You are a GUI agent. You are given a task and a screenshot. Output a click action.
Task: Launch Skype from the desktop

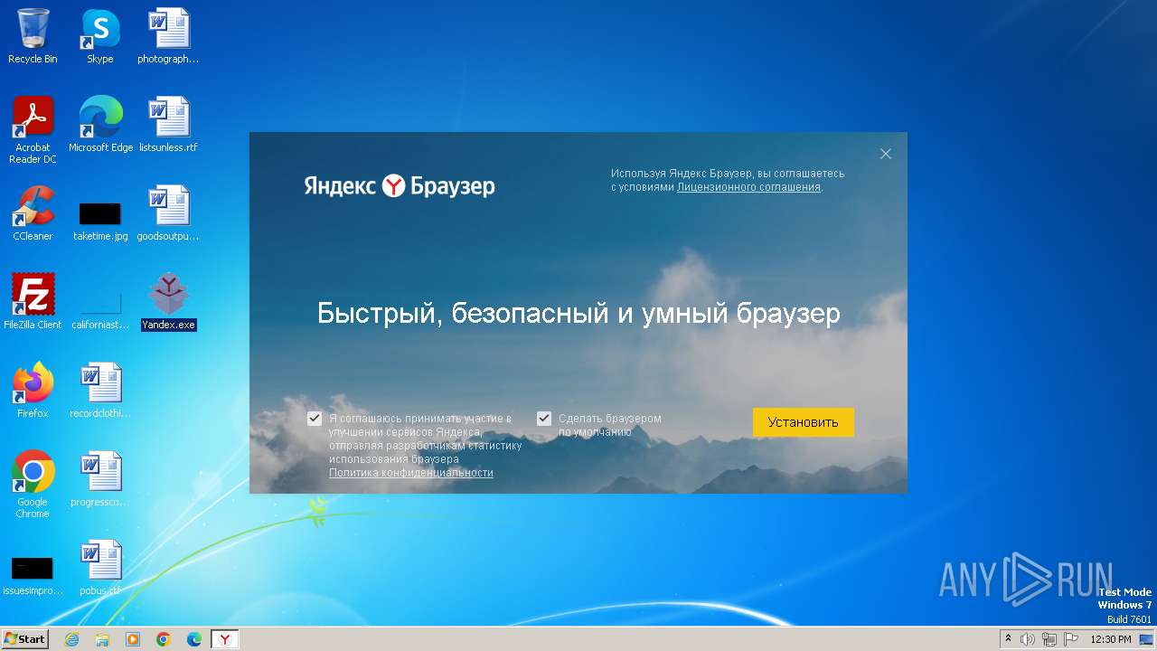click(x=100, y=36)
